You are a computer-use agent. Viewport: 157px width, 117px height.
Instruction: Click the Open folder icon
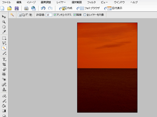tap(9, 8)
